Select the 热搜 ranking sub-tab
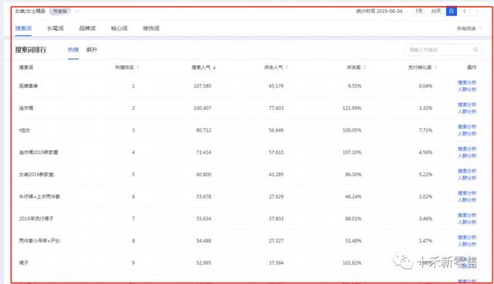 pos(73,49)
